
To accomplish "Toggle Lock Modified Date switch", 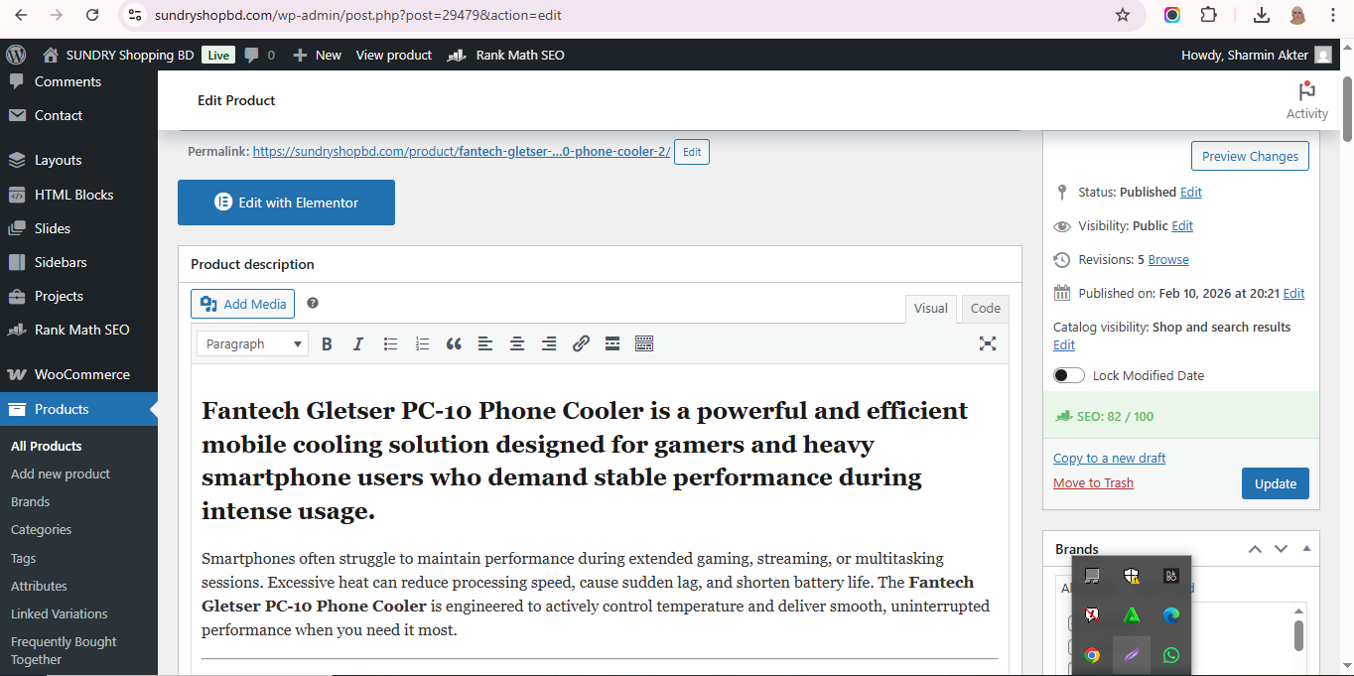I will [1069, 375].
